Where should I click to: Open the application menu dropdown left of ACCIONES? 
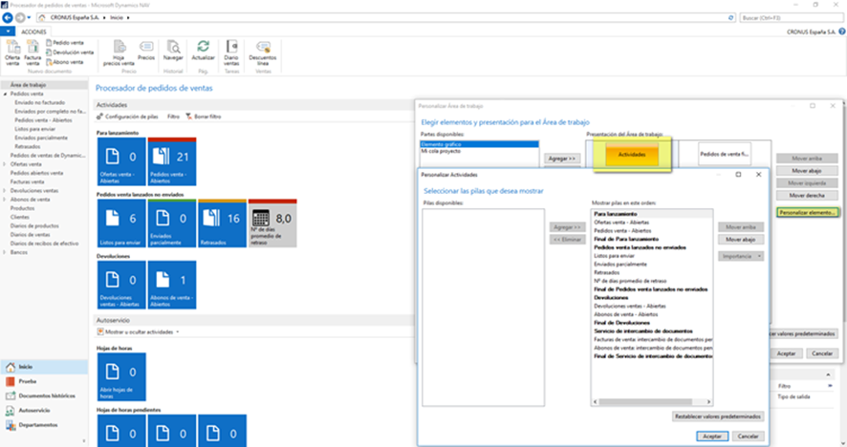pyautogui.click(x=8, y=32)
